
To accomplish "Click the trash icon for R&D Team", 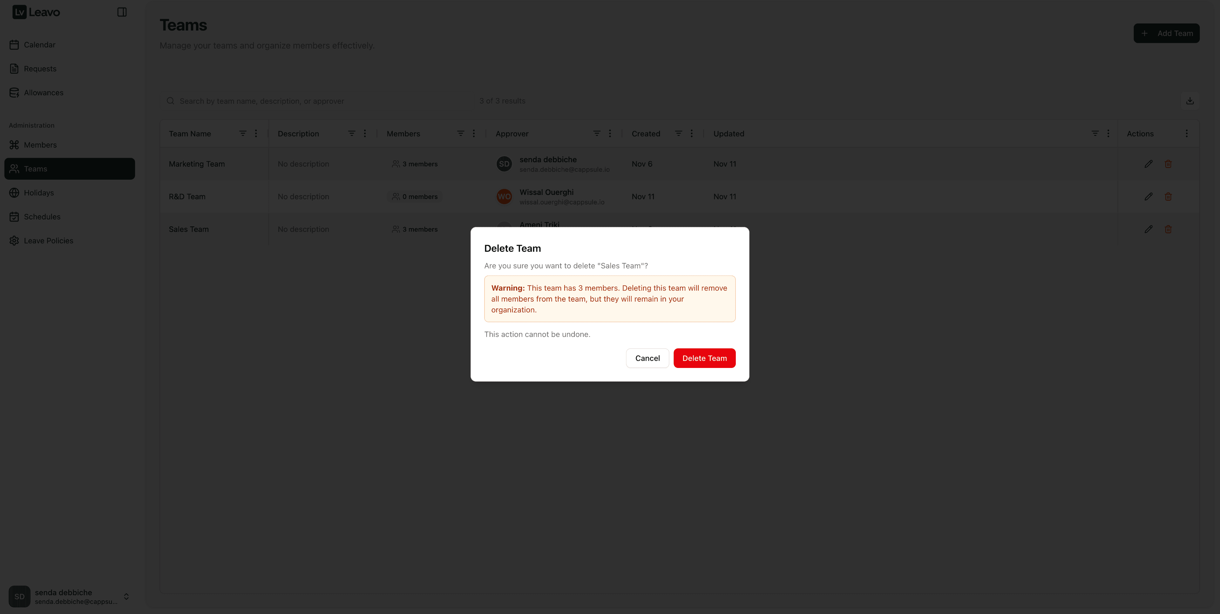I will [x=1168, y=197].
